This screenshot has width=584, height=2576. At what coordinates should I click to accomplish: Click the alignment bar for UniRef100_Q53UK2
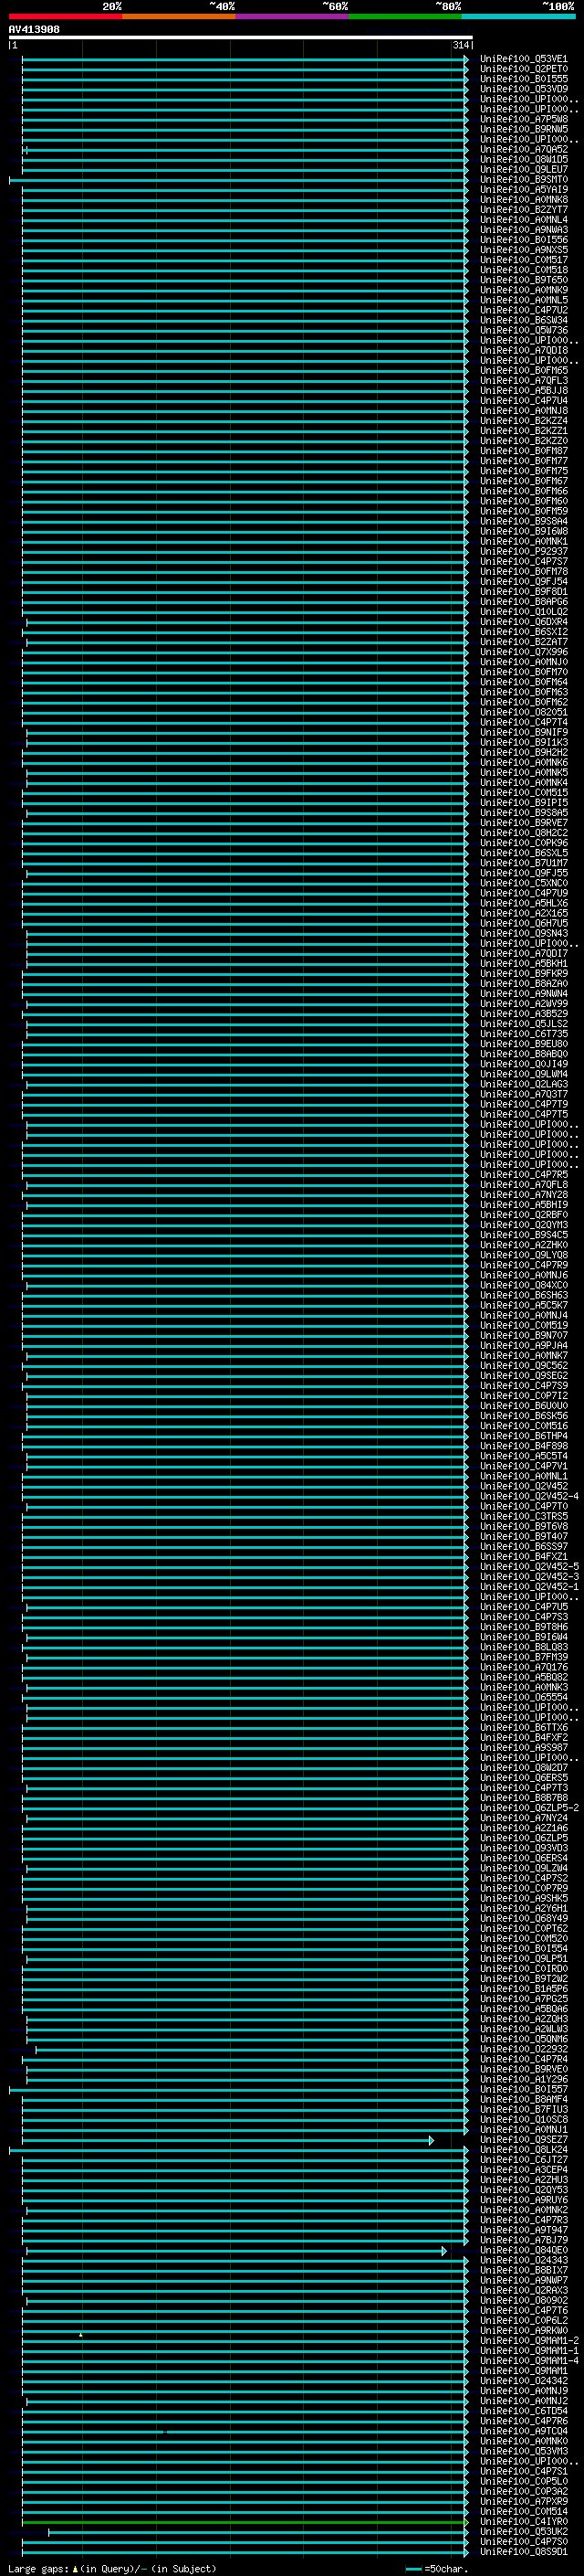click(x=258, y=2532)
